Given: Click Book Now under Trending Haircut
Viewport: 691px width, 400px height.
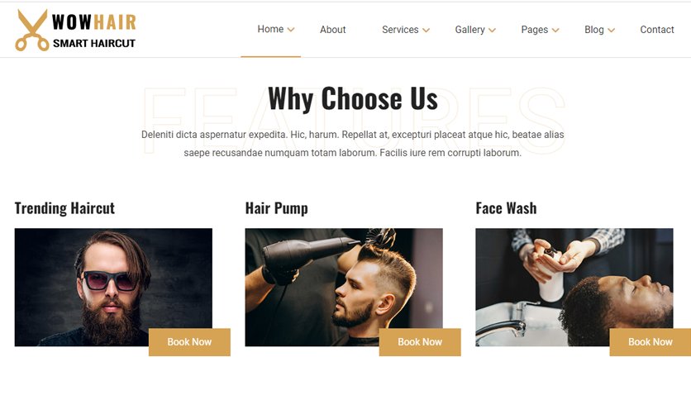Looking at the screenshot, I should [x=189, y=342].
